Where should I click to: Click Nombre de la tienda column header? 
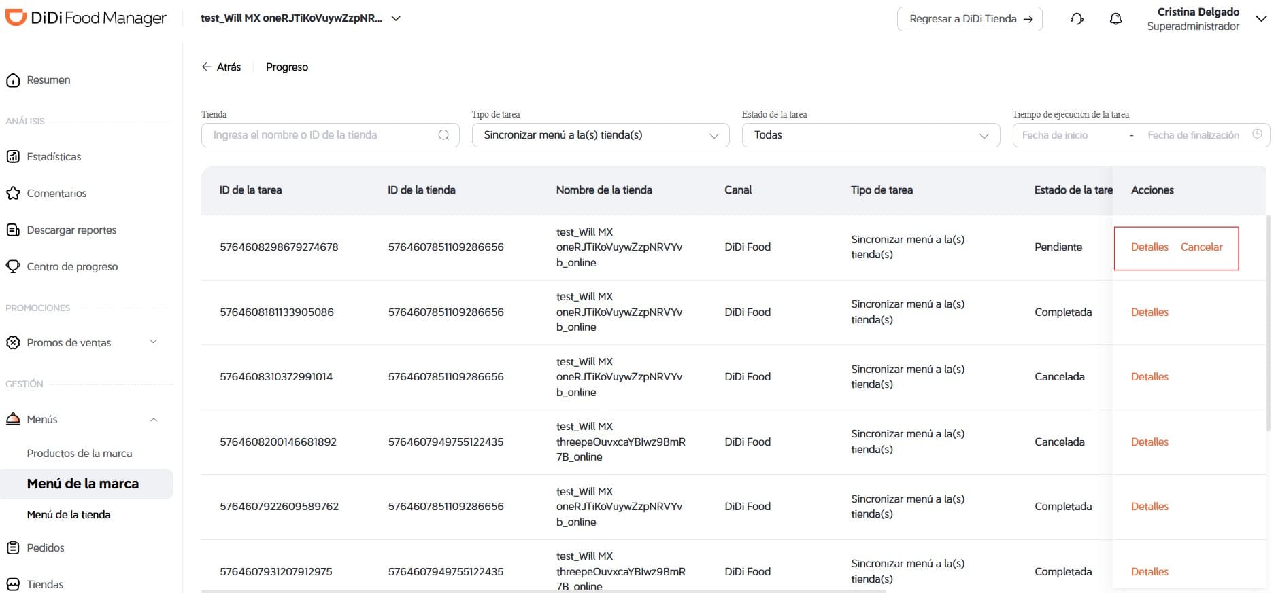point(604,190)
